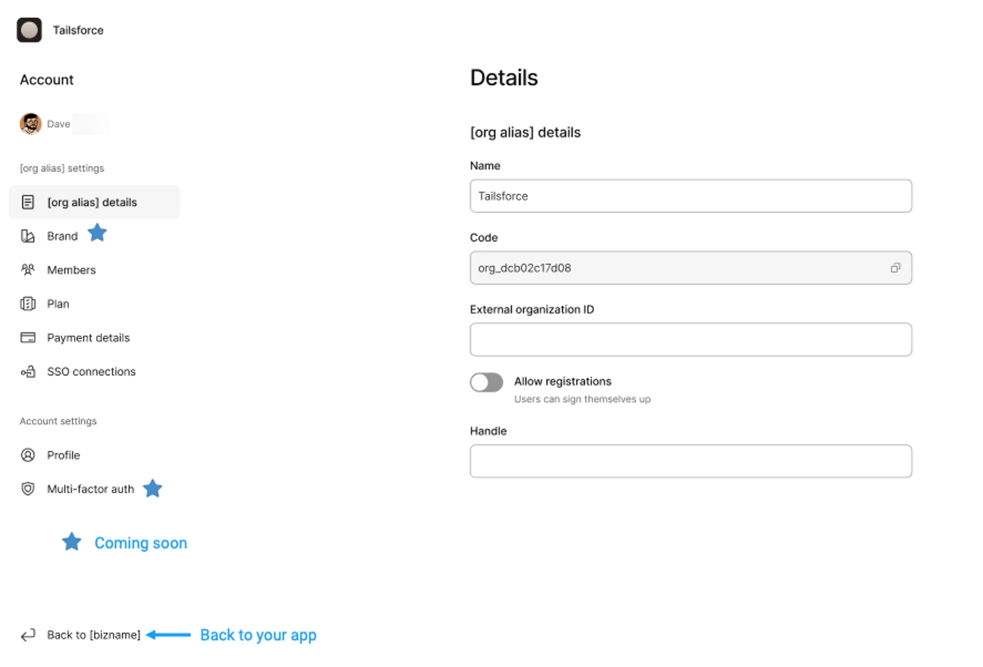This screenshot has width=983, height=667.
Task: Open Profile via the person icon
Action: (x=28, y=455)
